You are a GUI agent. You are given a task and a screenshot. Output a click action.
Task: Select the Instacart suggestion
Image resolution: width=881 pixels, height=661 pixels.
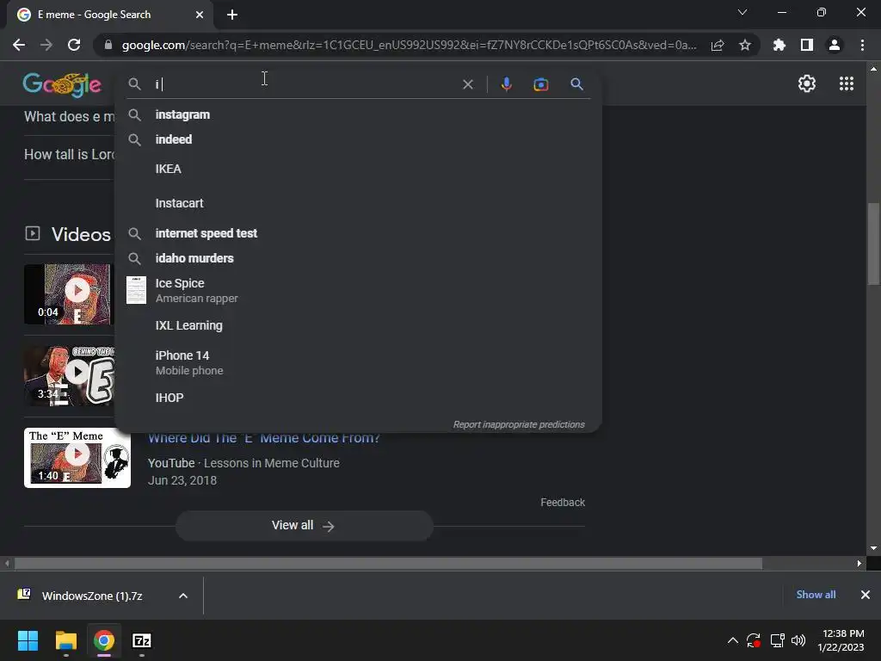click(359, 203)
